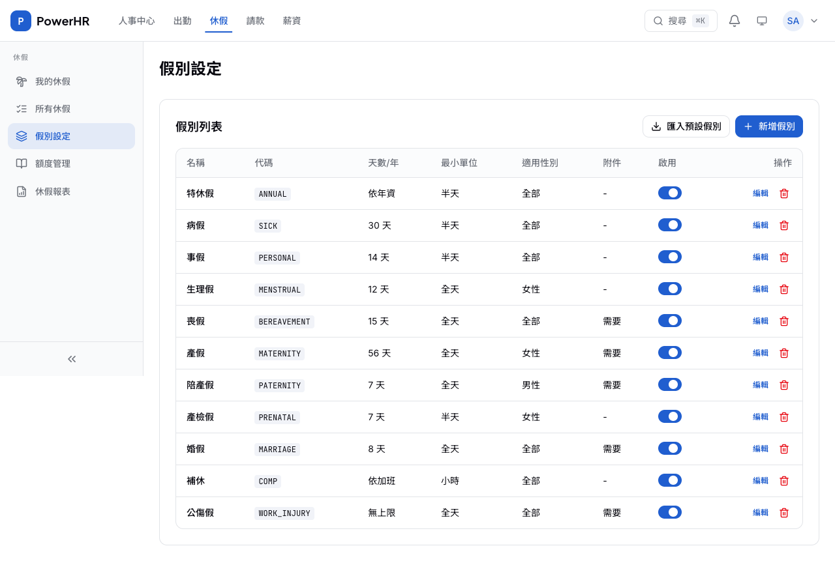This screenshot has width=835, height=561.
Task: Click the PowerHR logo icon
Action: 20,20
